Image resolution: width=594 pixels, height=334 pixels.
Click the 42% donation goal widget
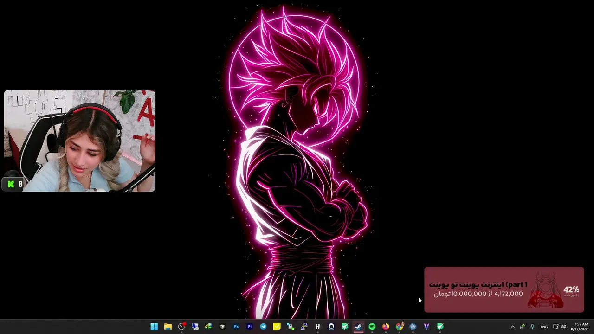504,290
